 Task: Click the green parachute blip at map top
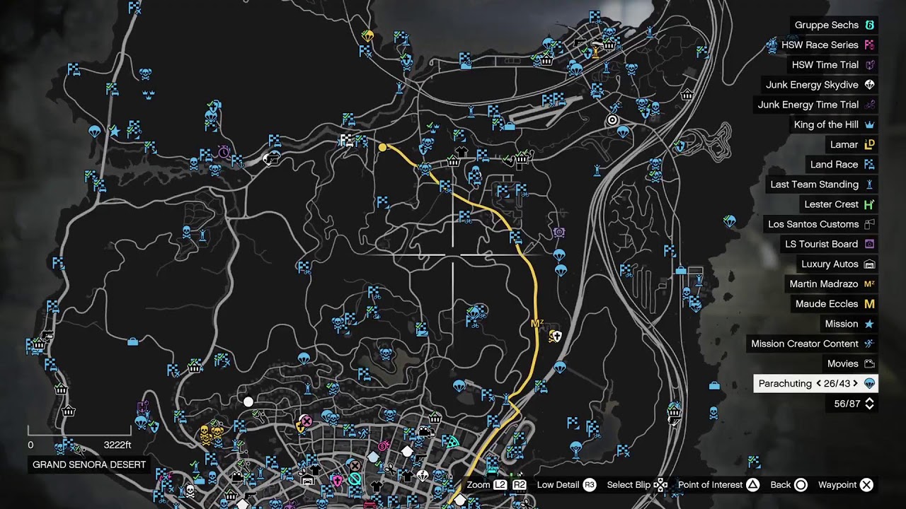pyautogui.click(x=367, y=35)
